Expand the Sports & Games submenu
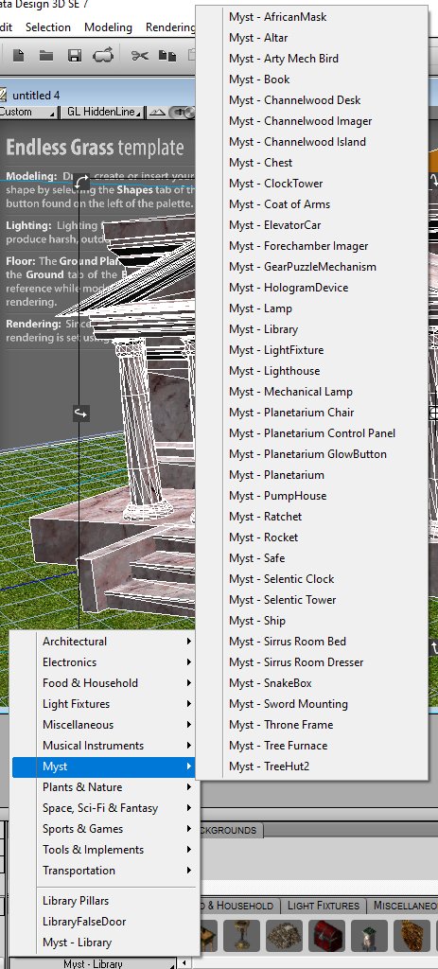This screenshot has height=969, width=438. pyautogui.click(x=104, y=829)
